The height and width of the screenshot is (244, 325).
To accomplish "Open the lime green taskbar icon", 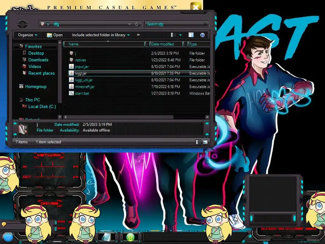I will click(130, 237).
